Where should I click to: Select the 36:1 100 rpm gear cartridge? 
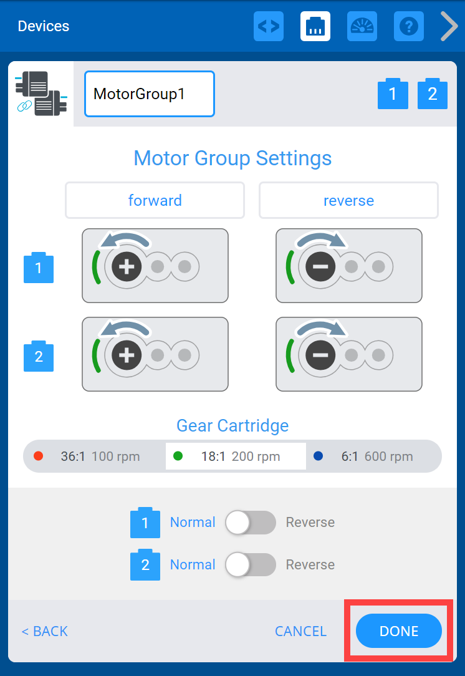(95, 456)
